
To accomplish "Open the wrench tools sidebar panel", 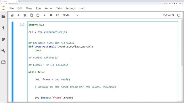I will tap(3, 51).
